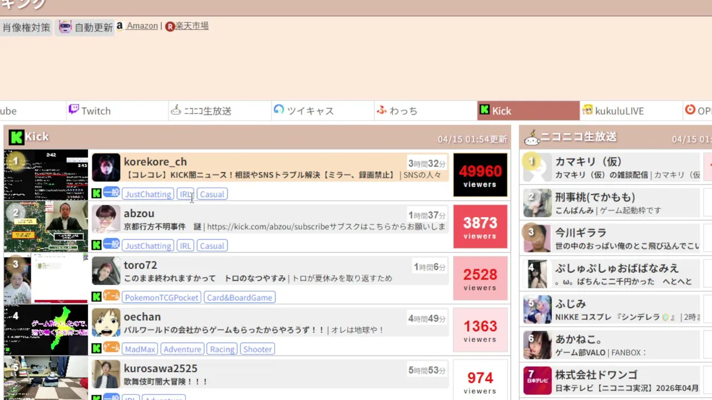Click PokemonTCGPocket tag
712x400 pixels.
[x=161, y=297]
